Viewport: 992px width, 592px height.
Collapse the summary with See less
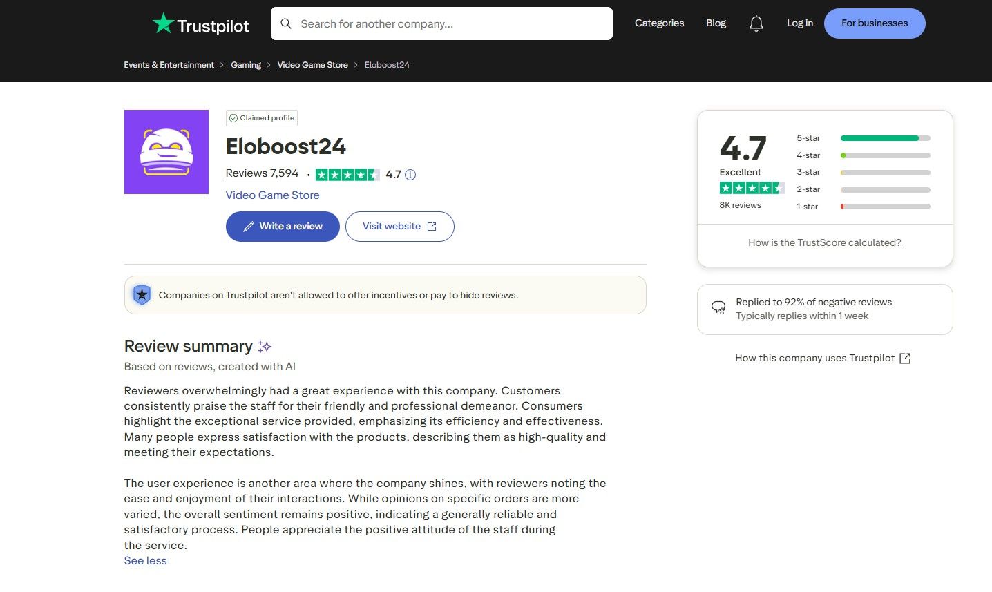coord(145,560)
